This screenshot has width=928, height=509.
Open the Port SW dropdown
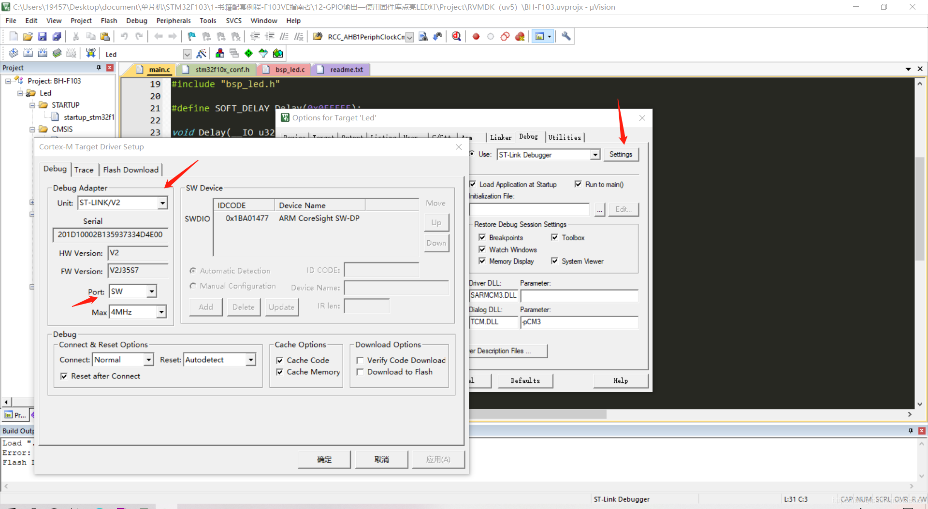pyautogui.click(x=152, y=291)
